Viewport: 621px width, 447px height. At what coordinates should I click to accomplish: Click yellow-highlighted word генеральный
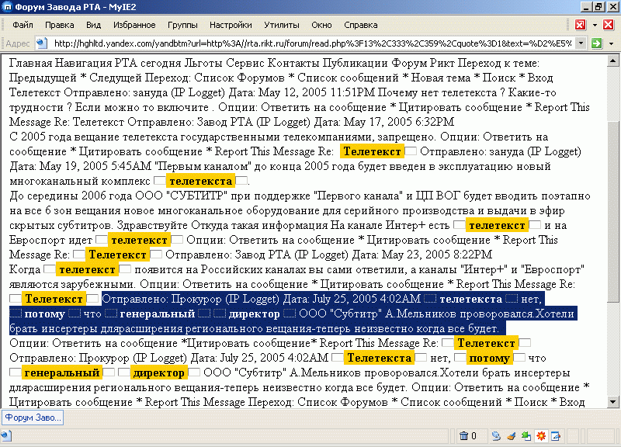point(61,372)
